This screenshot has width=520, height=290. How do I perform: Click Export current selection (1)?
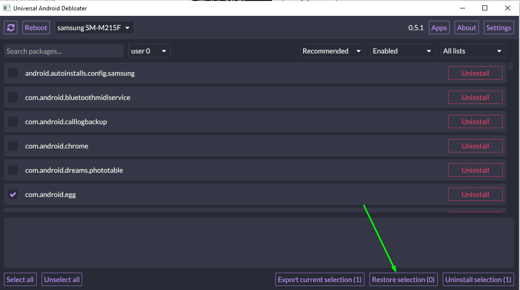click(320, 280)
